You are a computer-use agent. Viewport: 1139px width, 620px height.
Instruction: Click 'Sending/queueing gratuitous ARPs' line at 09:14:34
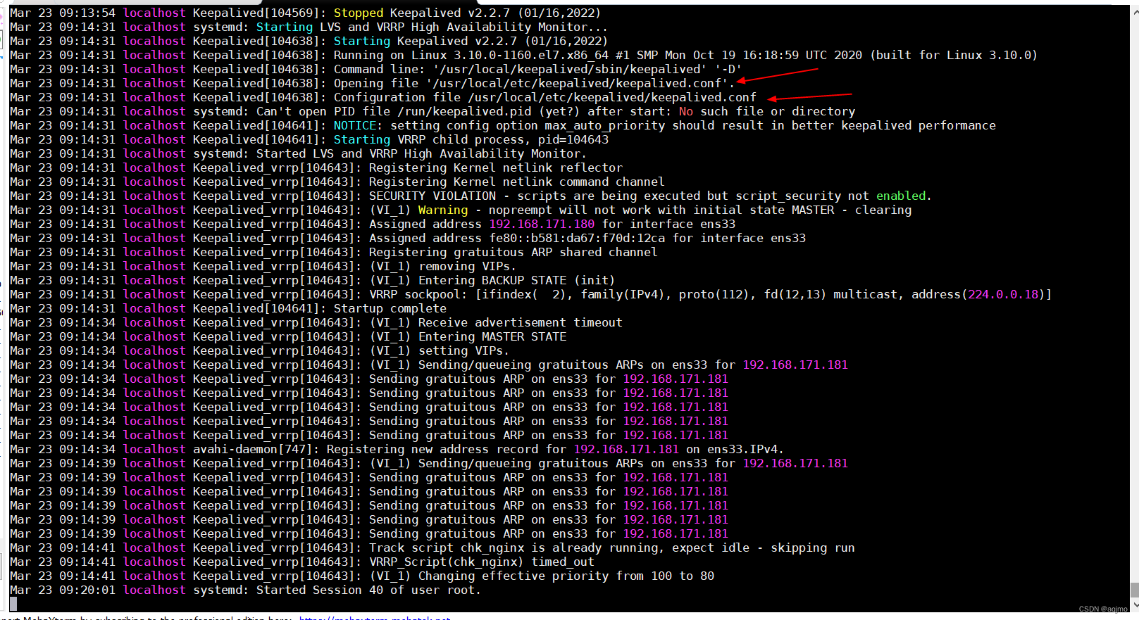pyautogui.click(x=608, y=365)
